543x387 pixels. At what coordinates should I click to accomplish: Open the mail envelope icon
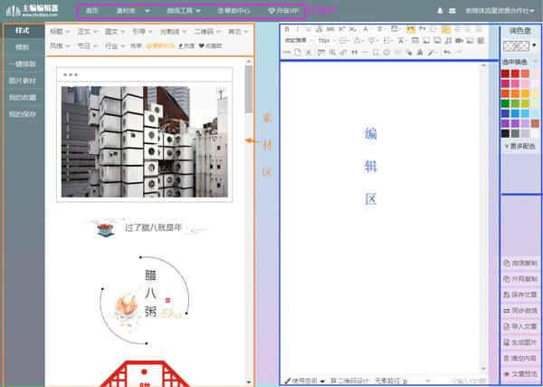pyautogui.click(x=452, y=11)
